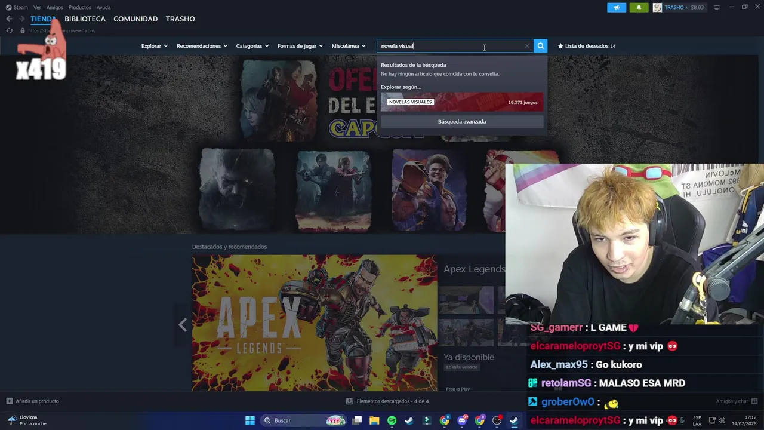Viewport: 764px width, 430px height.
Task: Click the Resident Evil 2 cover art
Action: pyautogui.click(x=333, y=190)
